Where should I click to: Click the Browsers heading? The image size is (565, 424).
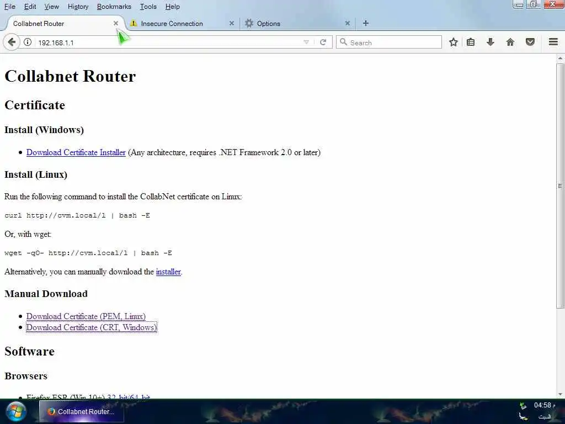point(26,376)
